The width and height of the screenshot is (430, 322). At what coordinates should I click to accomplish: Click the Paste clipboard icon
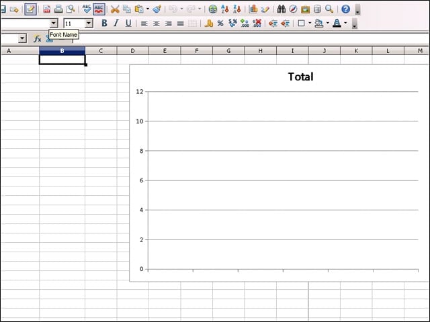(x=139, y=9)
